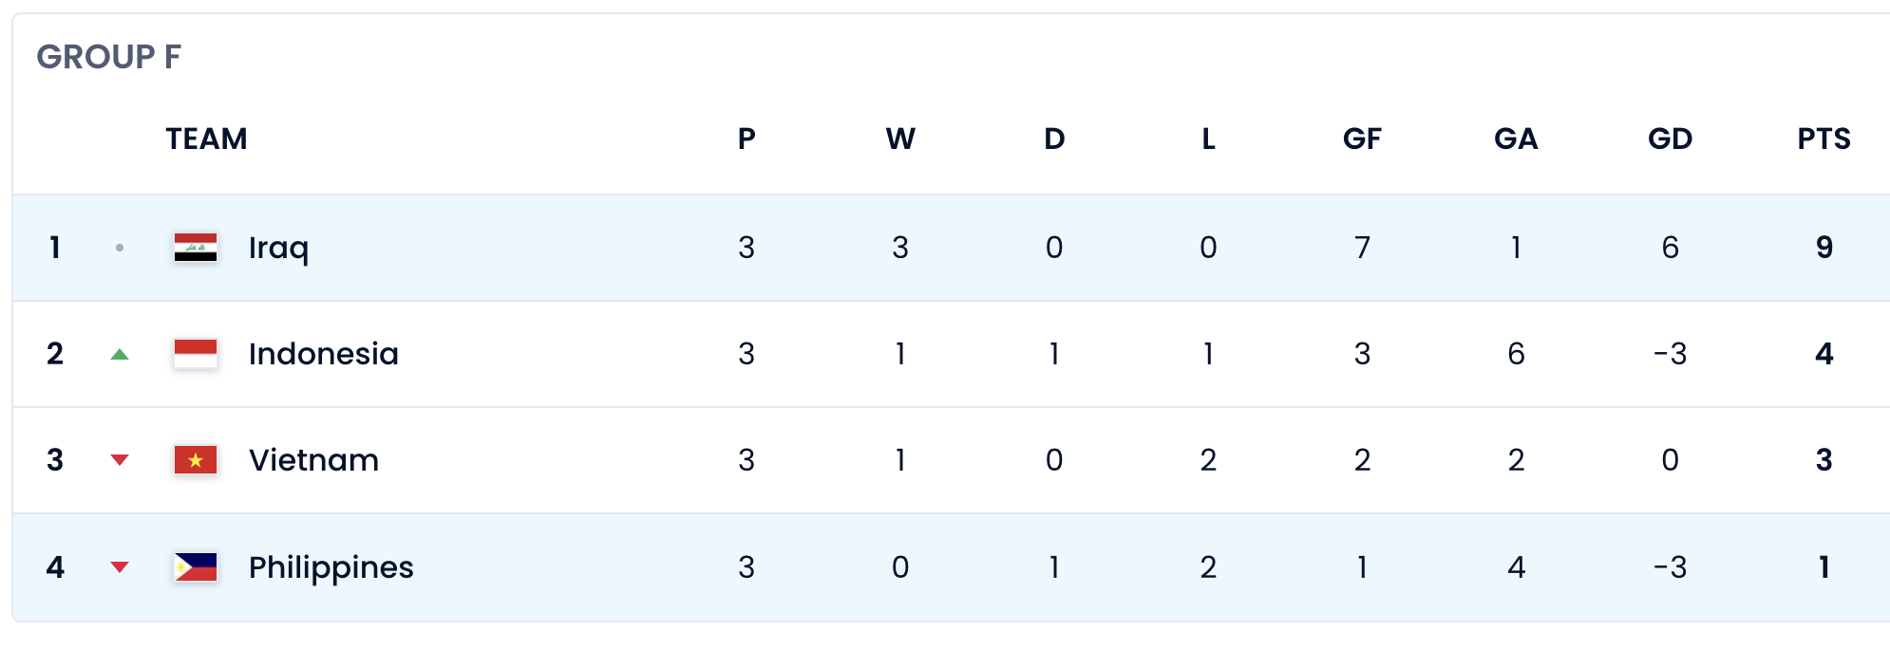This screenshot has width=1890, height=649.
Task: Click the Iraq flag icon
Action: click(196, 248)
